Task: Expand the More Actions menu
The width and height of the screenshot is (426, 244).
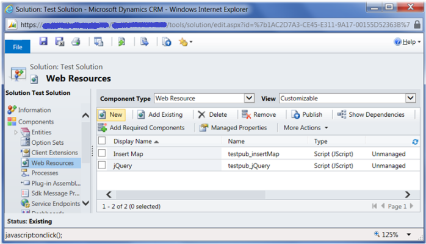Action: coord(306,128)
